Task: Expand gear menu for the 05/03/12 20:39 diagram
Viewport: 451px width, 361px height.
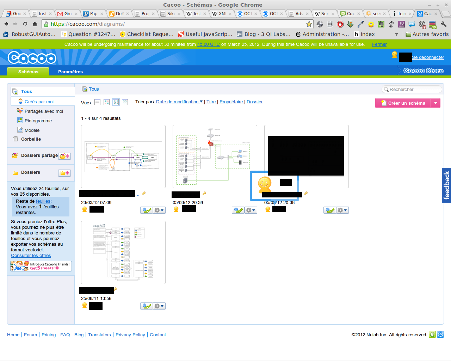Action: (x=251, y=210)
